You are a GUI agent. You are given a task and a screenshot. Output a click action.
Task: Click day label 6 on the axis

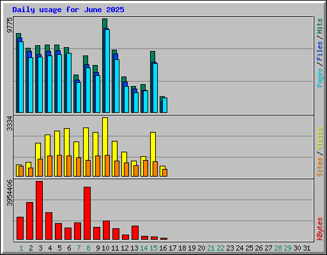tap(69, 248)
